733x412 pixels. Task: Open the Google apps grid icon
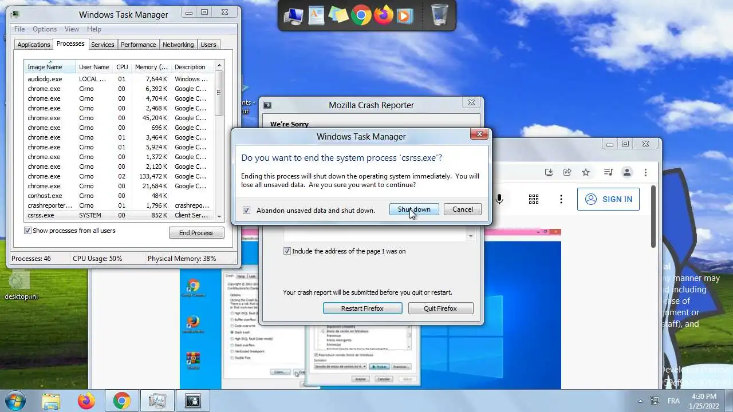point(534,199)
